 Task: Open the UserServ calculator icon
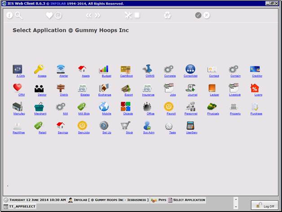coord(190,125)
